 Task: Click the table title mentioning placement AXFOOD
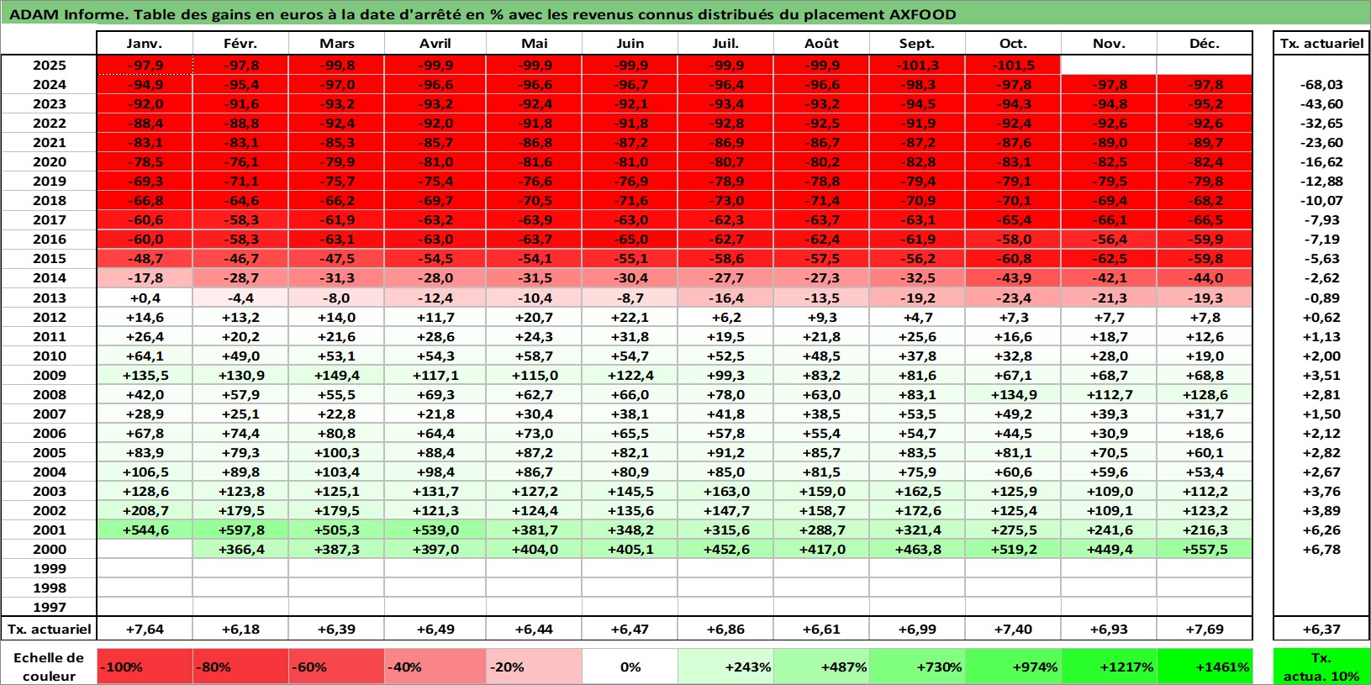[x=482, y=14]
